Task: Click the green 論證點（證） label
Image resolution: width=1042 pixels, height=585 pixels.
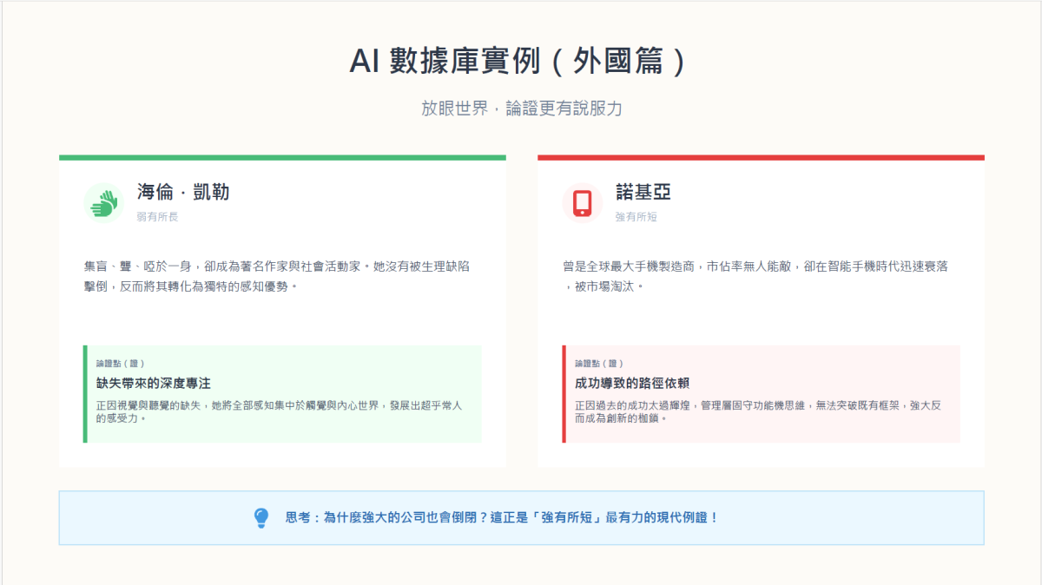Action: (121, 364)
